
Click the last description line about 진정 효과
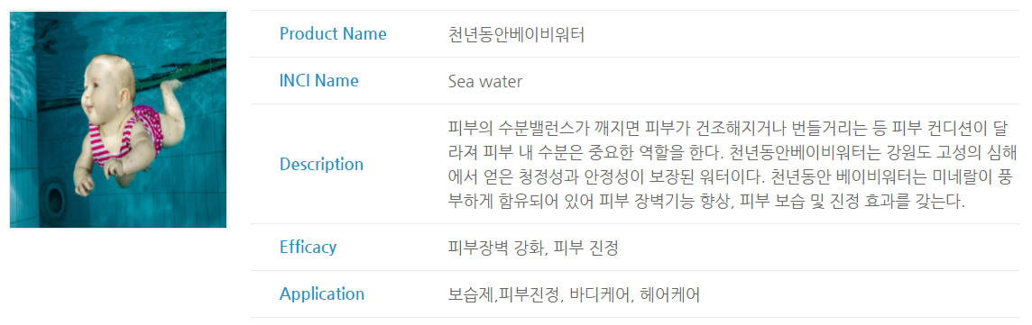pyautogui.click(x=706, y=201)
